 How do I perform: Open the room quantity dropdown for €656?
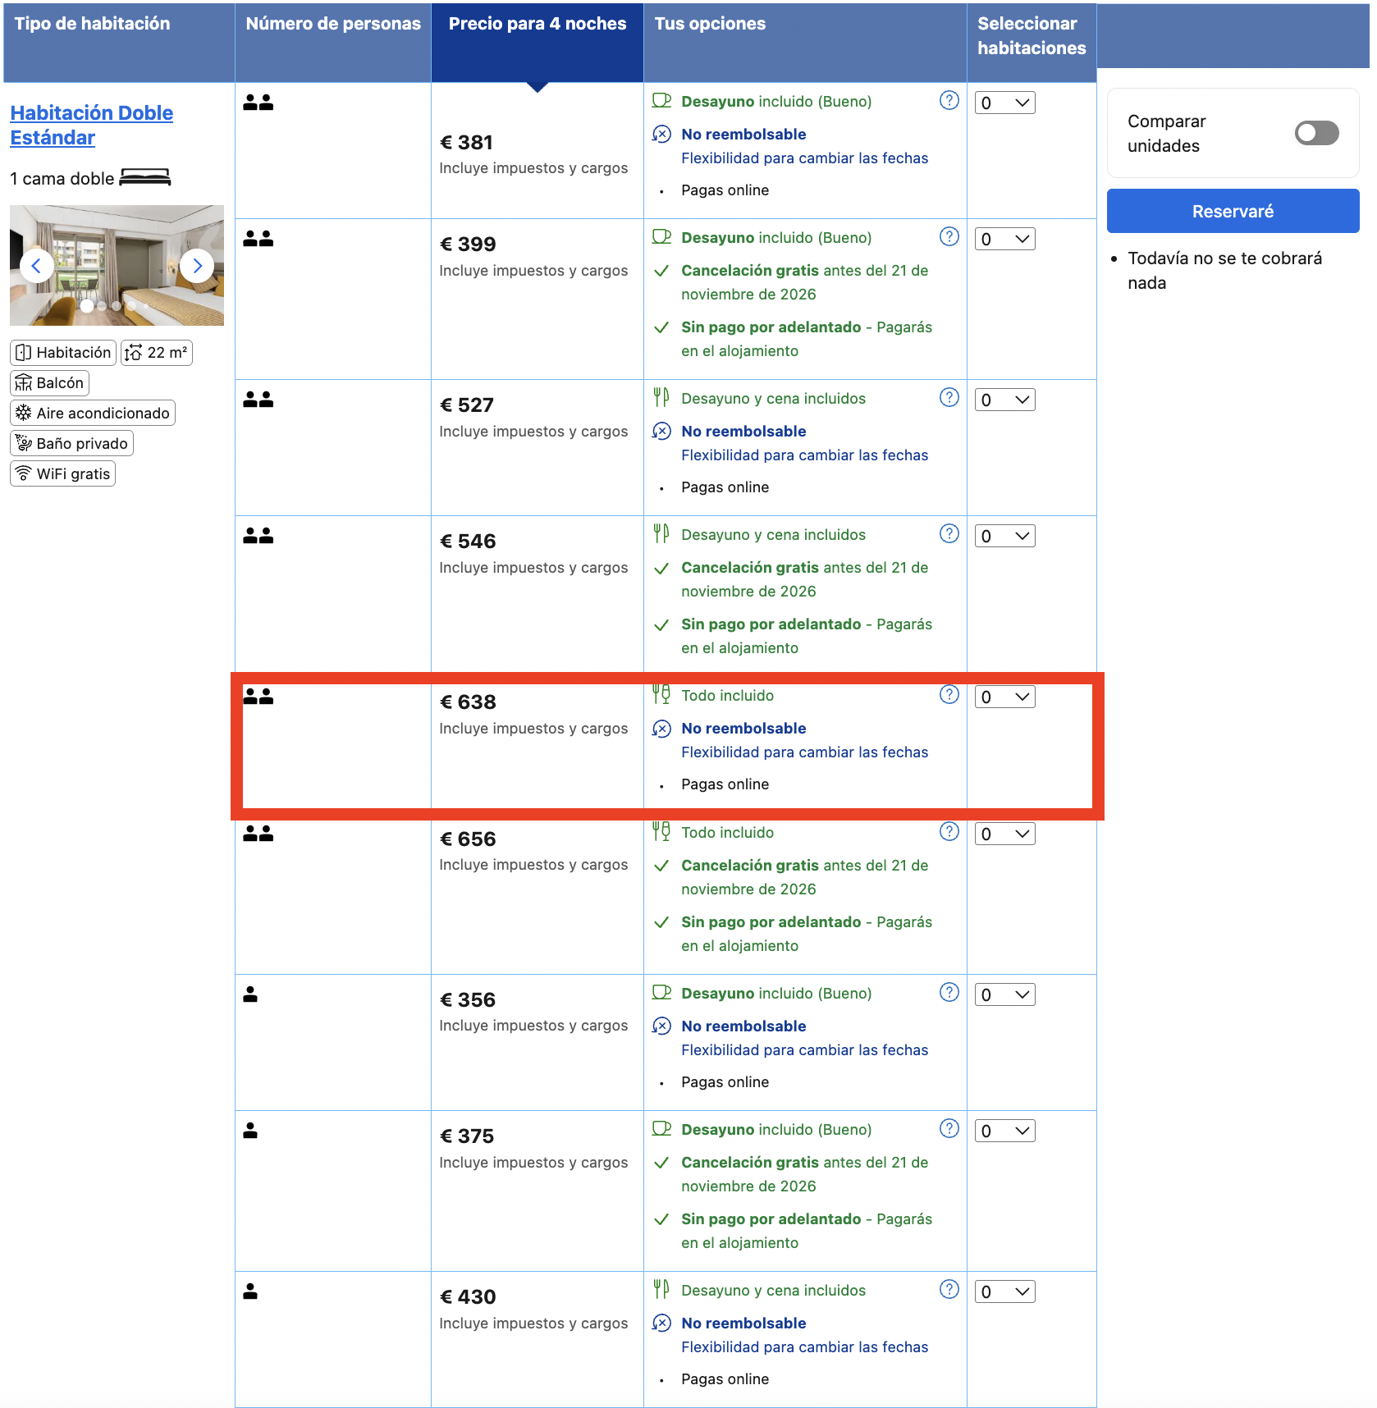point(1004,834)
